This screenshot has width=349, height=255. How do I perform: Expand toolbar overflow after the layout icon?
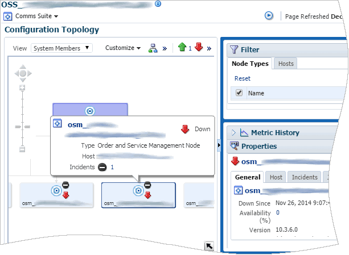(x=165, y=48)
